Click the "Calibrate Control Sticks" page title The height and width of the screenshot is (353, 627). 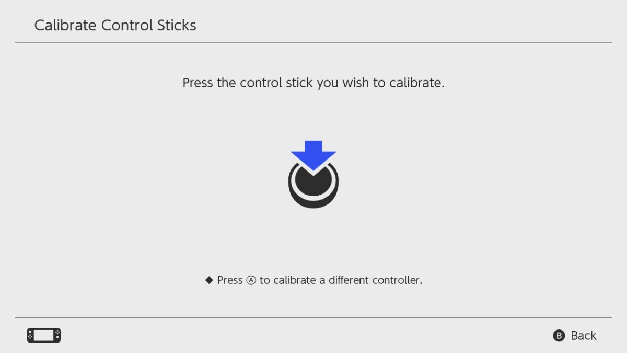tap(115, 25)
